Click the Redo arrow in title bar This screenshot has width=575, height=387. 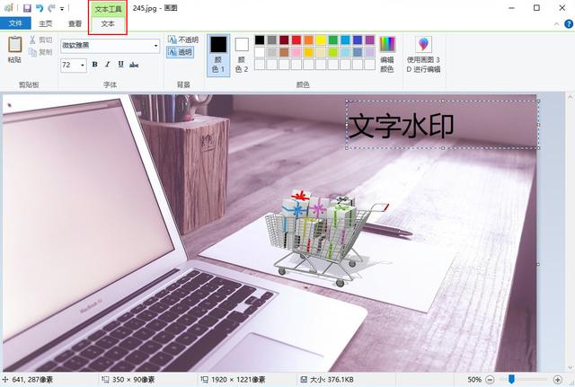point(51,8)
